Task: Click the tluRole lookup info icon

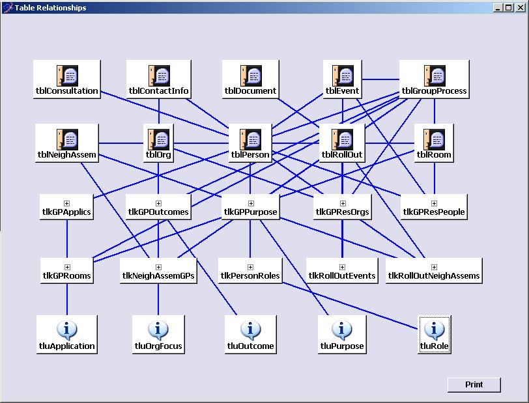Action: (x=434, y=329)
